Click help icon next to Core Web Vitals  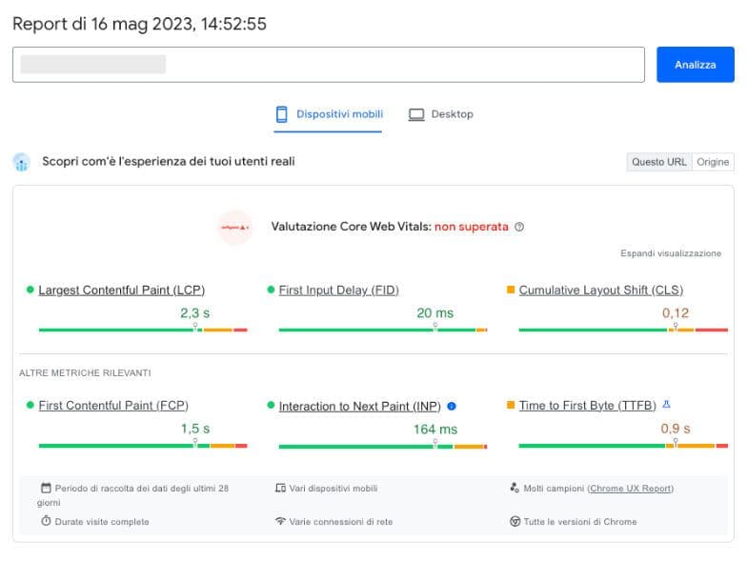pos(519,227)
